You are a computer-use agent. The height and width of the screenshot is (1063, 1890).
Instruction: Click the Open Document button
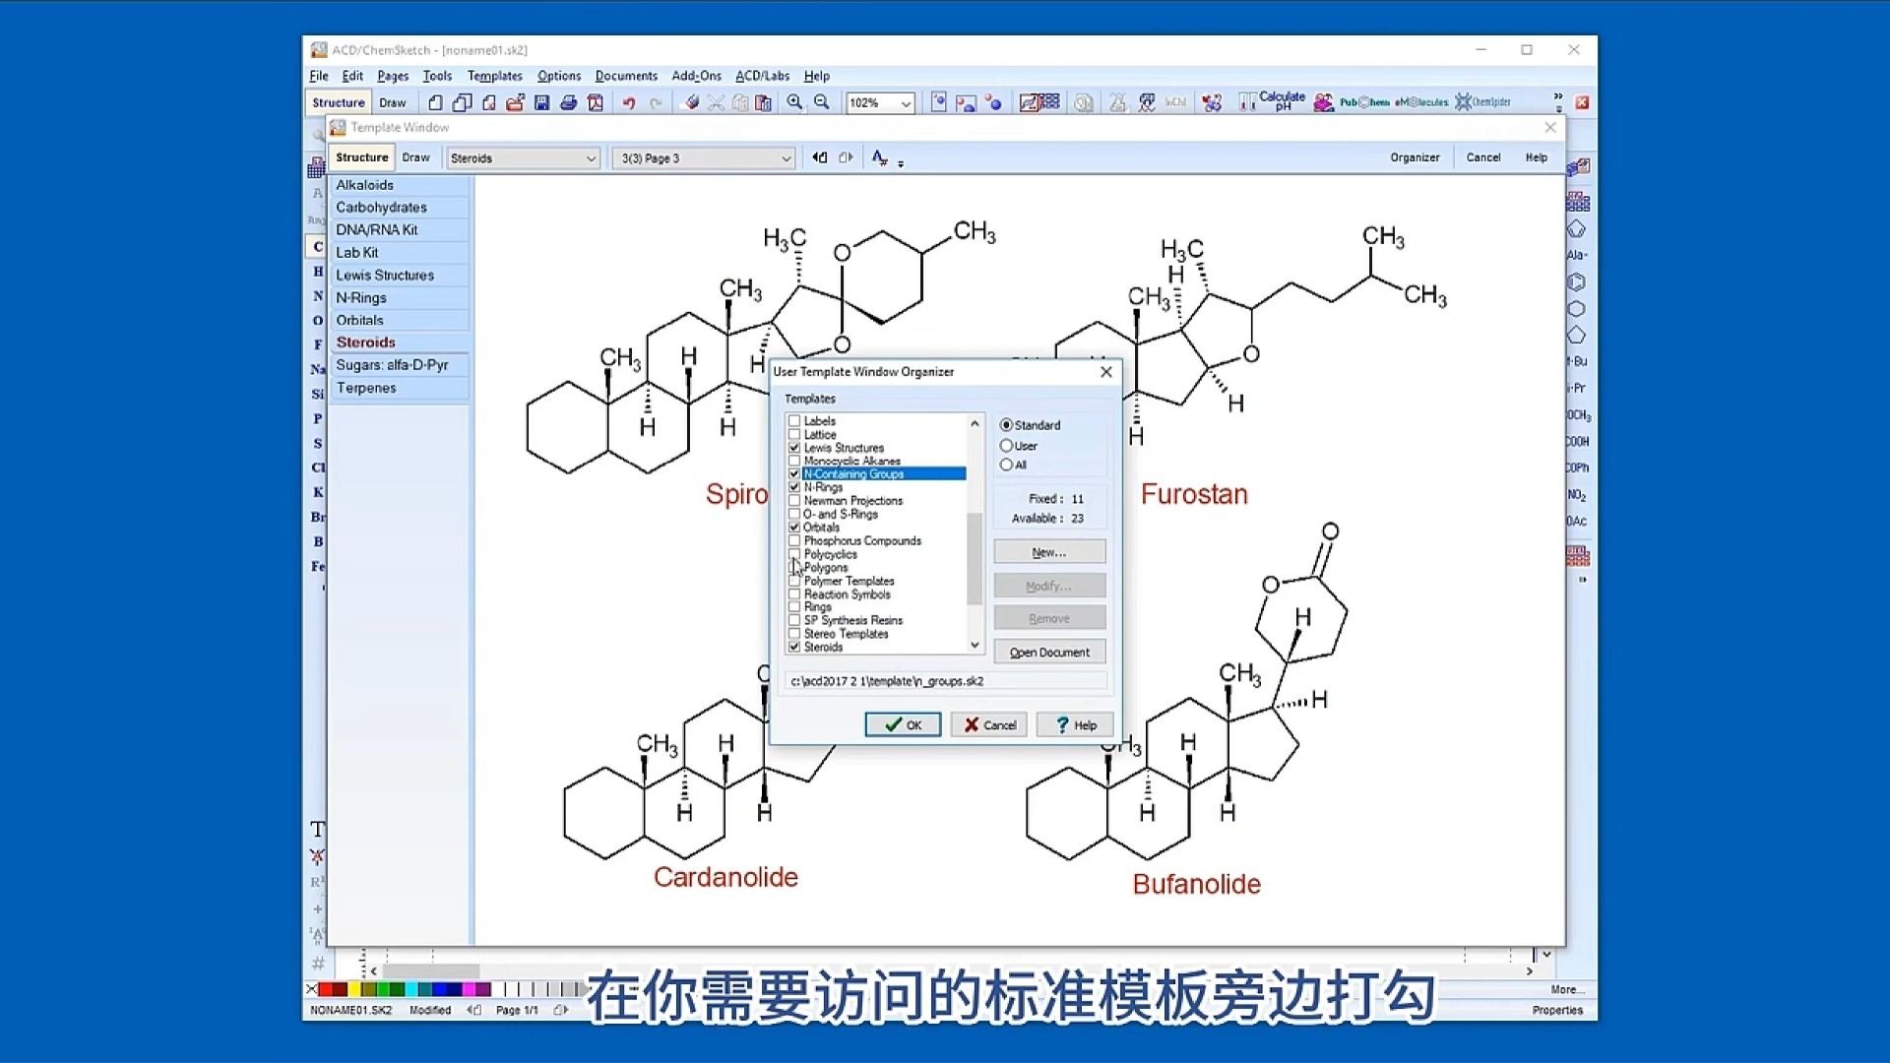click(x=1049, y=653)
